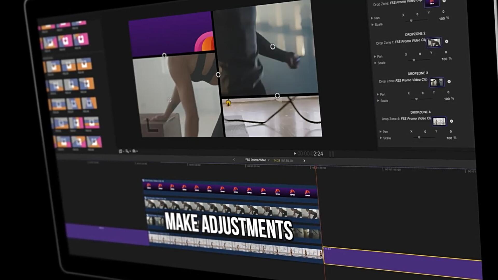Screen dimensions: 498x280
Task: Click the 'DROPZONE 2' section header
Action: (x=415, y=34)
